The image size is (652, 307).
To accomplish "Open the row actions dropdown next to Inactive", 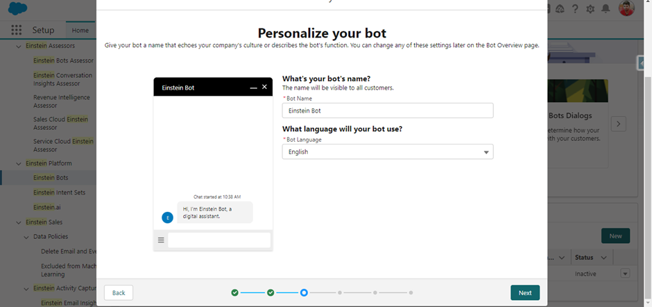I will pyautogui.click(x=625, y=274).
